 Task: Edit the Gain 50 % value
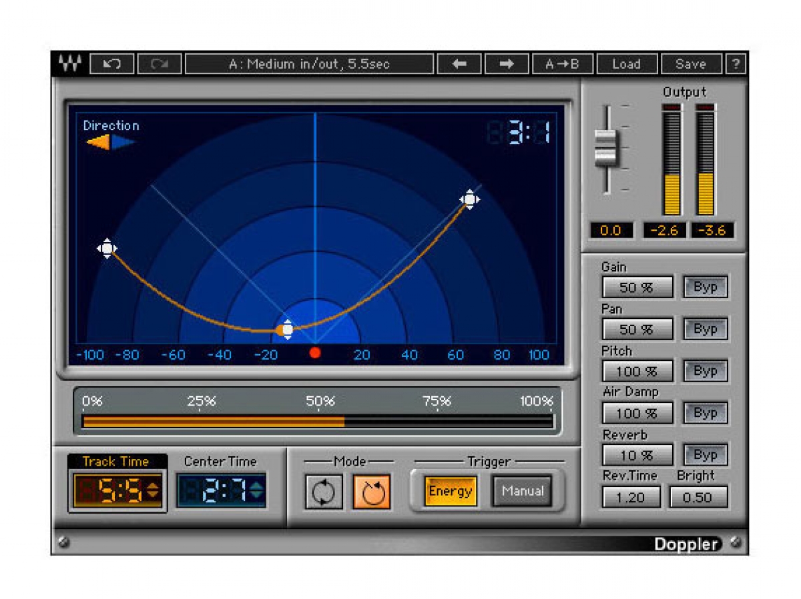[x=637, y=287]
